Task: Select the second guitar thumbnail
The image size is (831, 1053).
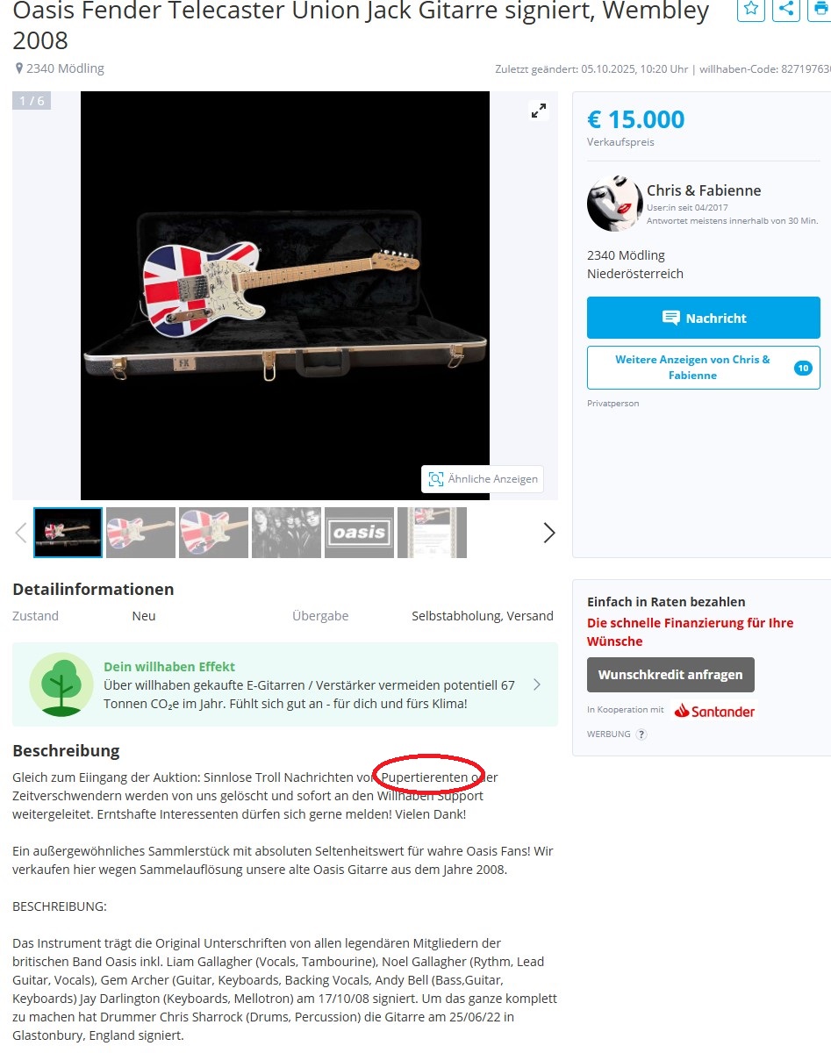Action: pyautogui.click(x=140, y=533)
